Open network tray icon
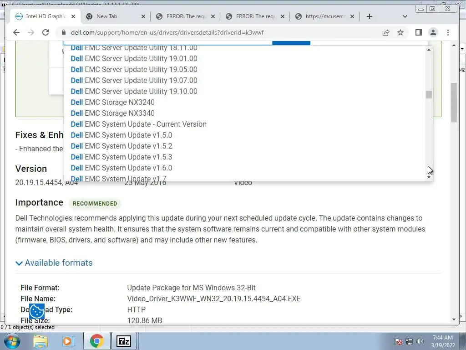Screen dimensions: 466x350 [x=409, y=341]
